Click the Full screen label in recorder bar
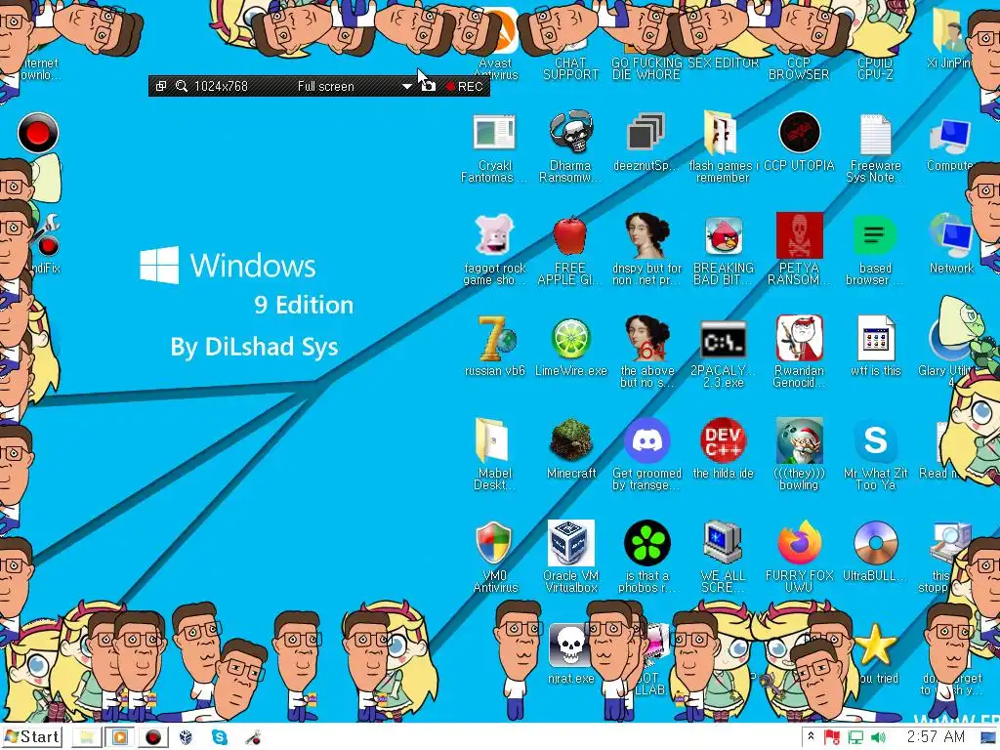 [325, 86]
